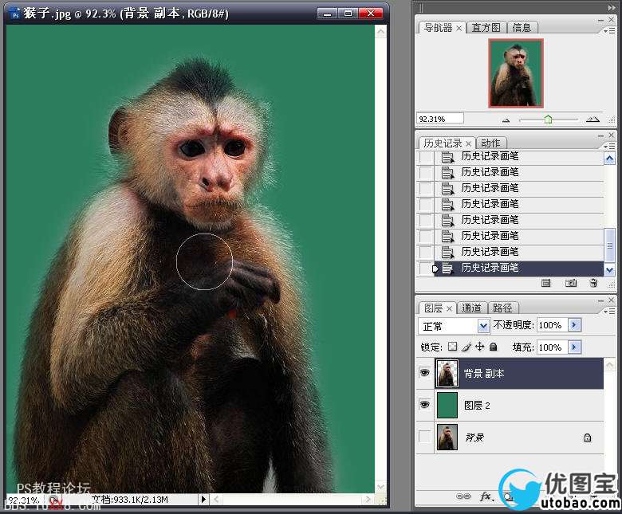Open the history panel options menu
622x514 pixels.
pyautogui.click(x=609, y=146)
